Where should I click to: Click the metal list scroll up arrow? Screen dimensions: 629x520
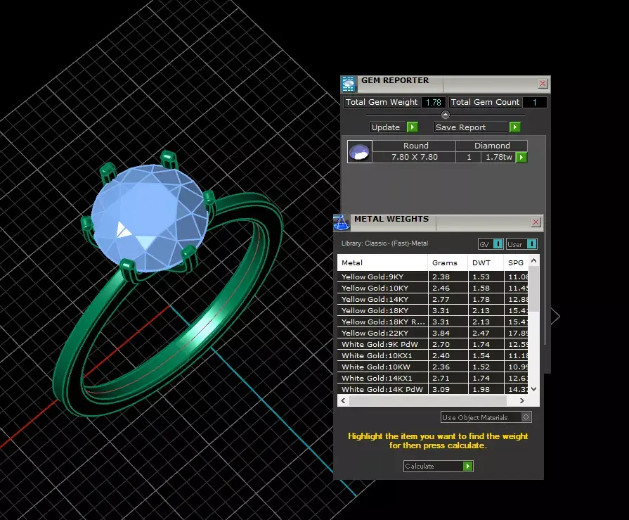click(x=533, y=260)
